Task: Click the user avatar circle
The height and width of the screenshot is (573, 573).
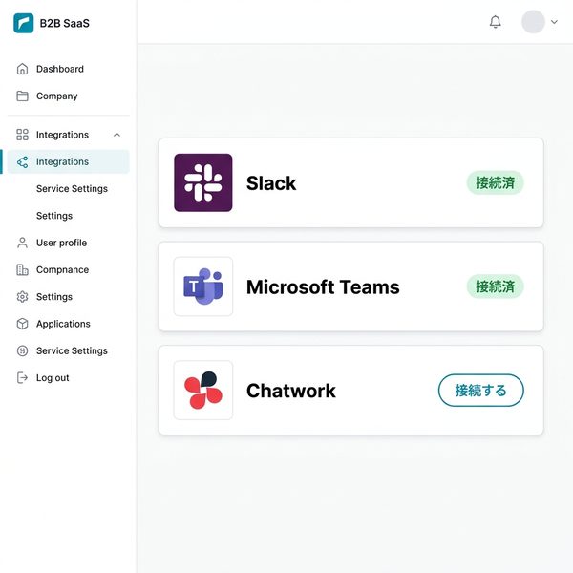Action: (x=533, y=22)
